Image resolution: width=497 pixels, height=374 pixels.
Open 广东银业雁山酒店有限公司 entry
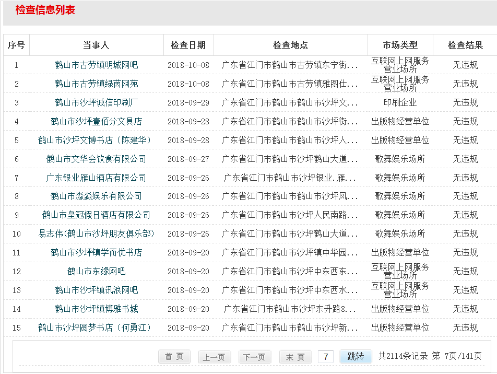pyautogui.click(x=96, y=178)
